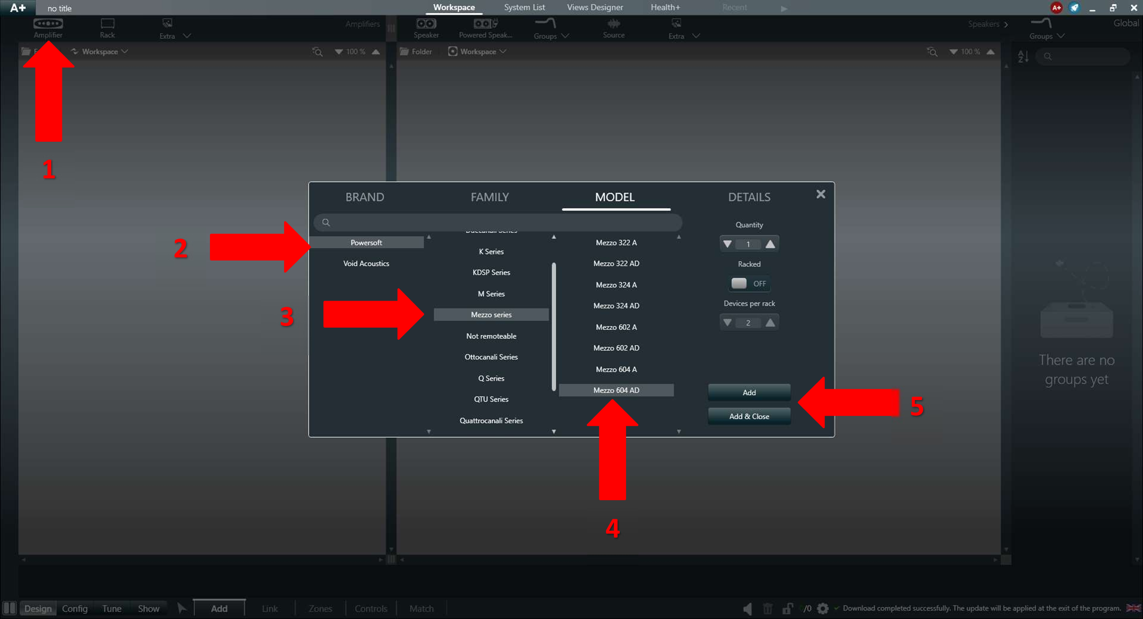
Task: Close the model selection dialog
Action: click(821, 194)
